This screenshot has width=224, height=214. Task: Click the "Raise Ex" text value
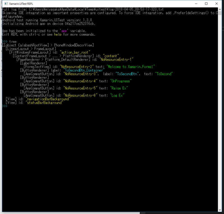119,88
